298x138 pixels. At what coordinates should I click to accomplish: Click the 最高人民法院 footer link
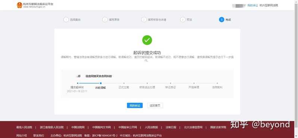(x=24, y=127)
